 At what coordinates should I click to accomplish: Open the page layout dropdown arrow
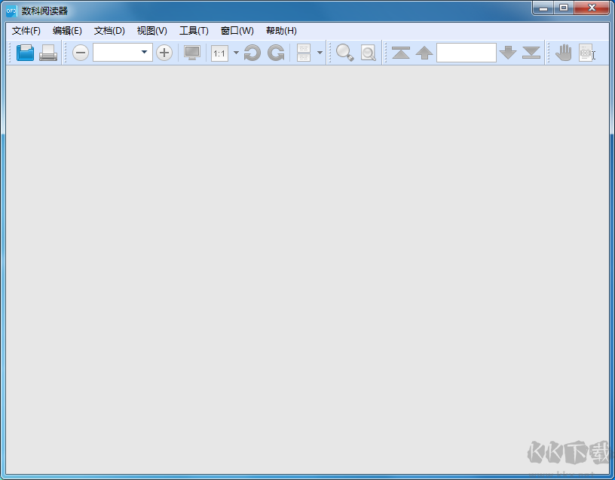(318, 53)
